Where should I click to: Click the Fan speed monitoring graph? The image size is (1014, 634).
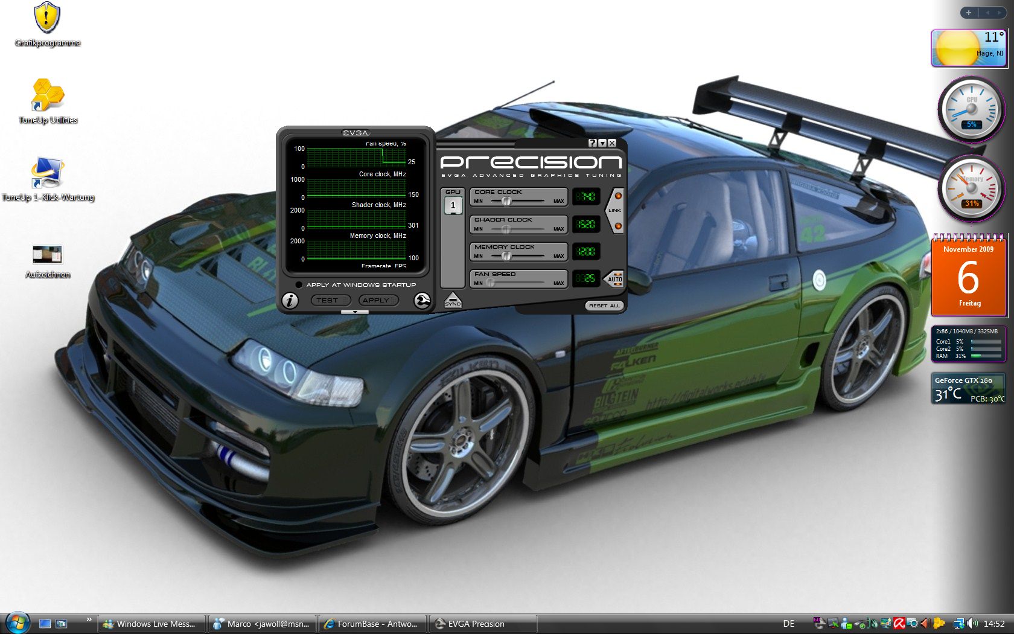(x=356, y=157)
